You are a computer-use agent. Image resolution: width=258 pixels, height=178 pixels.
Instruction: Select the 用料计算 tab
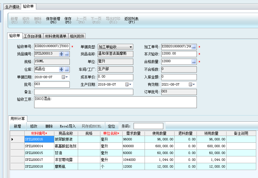click(x=18, y=118)
